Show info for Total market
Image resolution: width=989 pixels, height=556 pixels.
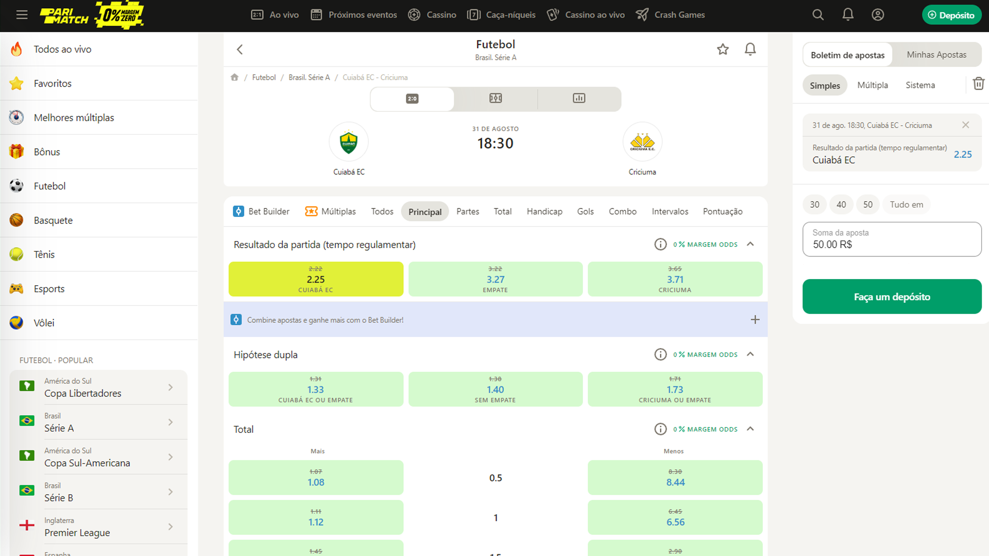(660, 429)
